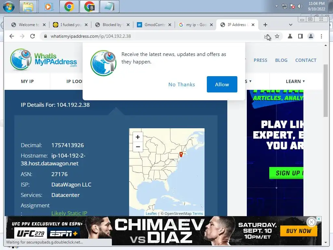The image size is (333, 250).
Task: Click the WhatIsMyIPAddress logo
Action: 44,59
